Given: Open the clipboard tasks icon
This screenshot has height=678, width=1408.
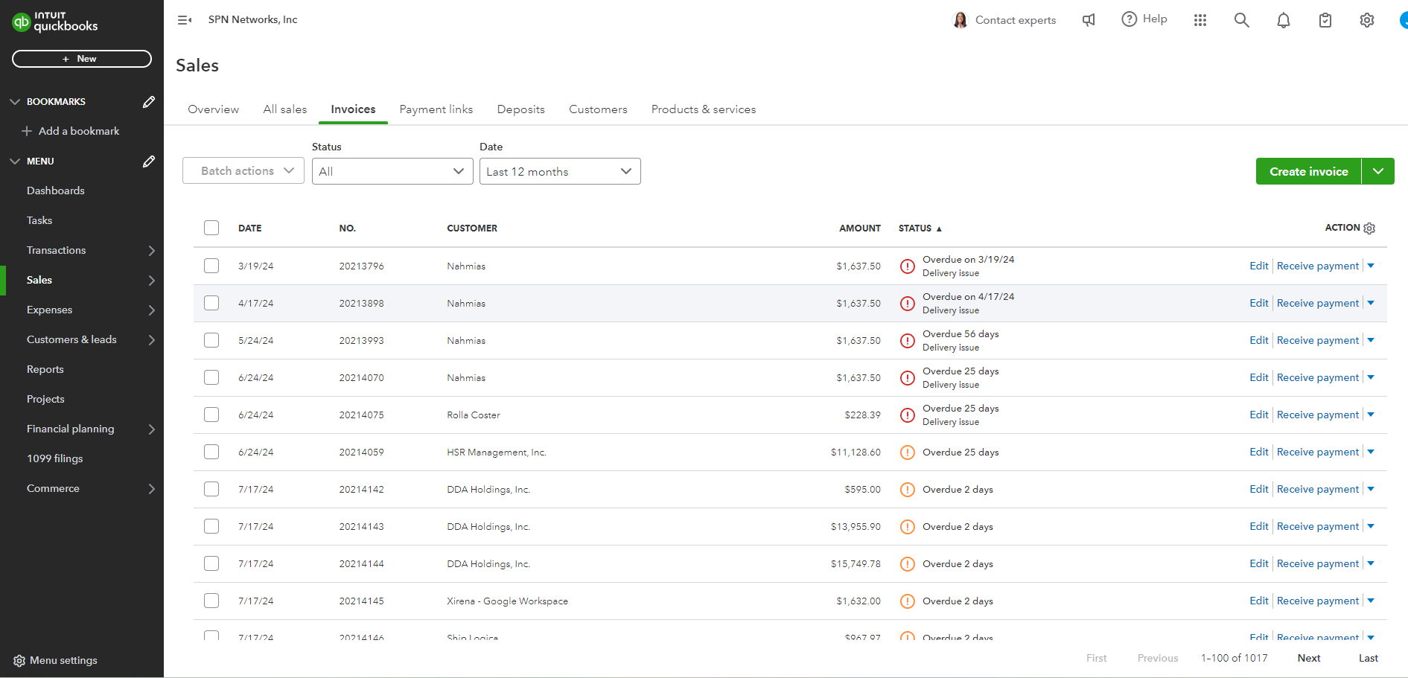Looking at the screenshot, I should 1325,20.
